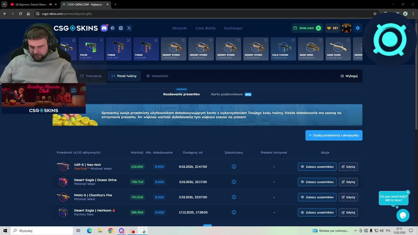Click Zobacz uczestników for USP-S Neo-Noir

pyautogui.click(x=317, y=167)
